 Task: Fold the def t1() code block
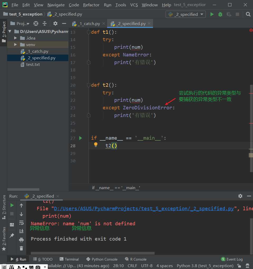[89, 32]
